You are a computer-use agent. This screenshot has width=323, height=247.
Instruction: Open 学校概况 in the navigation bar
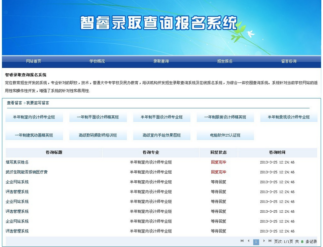click(97, 61)
